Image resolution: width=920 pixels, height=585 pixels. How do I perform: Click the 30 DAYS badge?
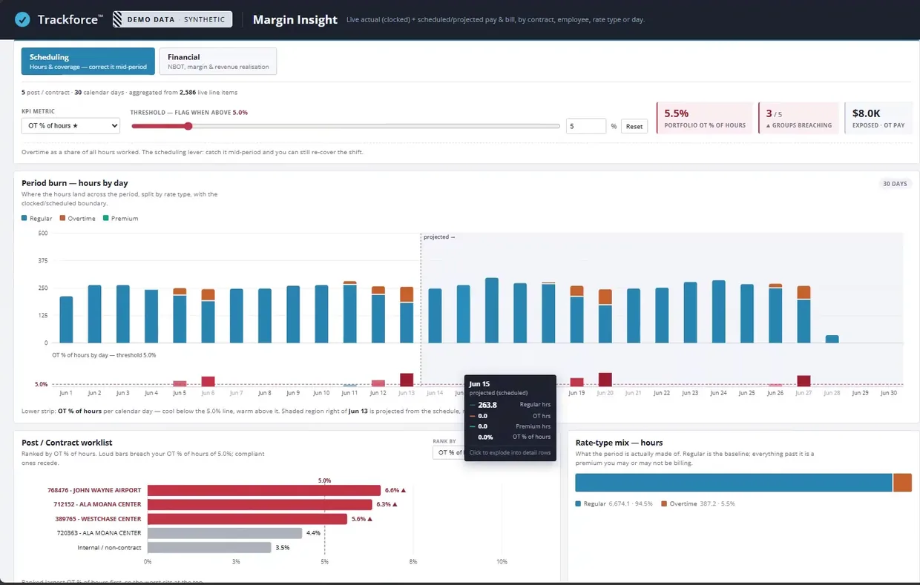coord(894,184)
